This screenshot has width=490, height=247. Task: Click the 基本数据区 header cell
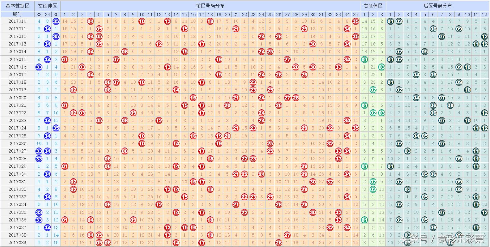tap(17, 6)
